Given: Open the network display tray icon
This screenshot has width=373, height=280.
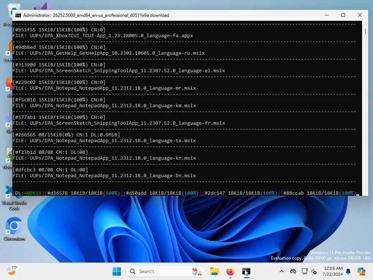Looking at the screenshot, I should [x=305, y=271].
